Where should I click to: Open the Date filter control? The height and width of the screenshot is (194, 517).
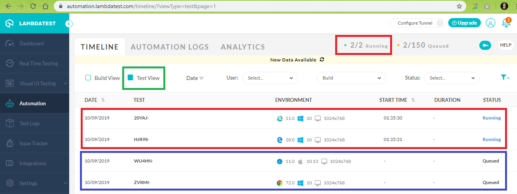[x=195, y=78]
